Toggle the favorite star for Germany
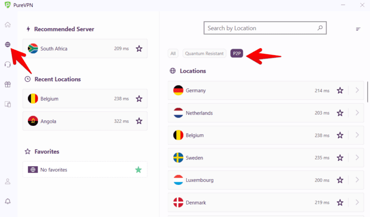This screenshot has height=217, width=370. tap(340, 90)
